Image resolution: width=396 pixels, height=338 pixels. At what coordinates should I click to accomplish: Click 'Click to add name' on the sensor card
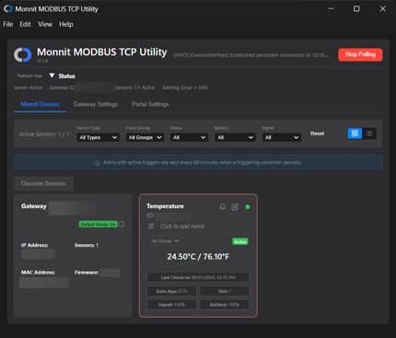point(182,227)
